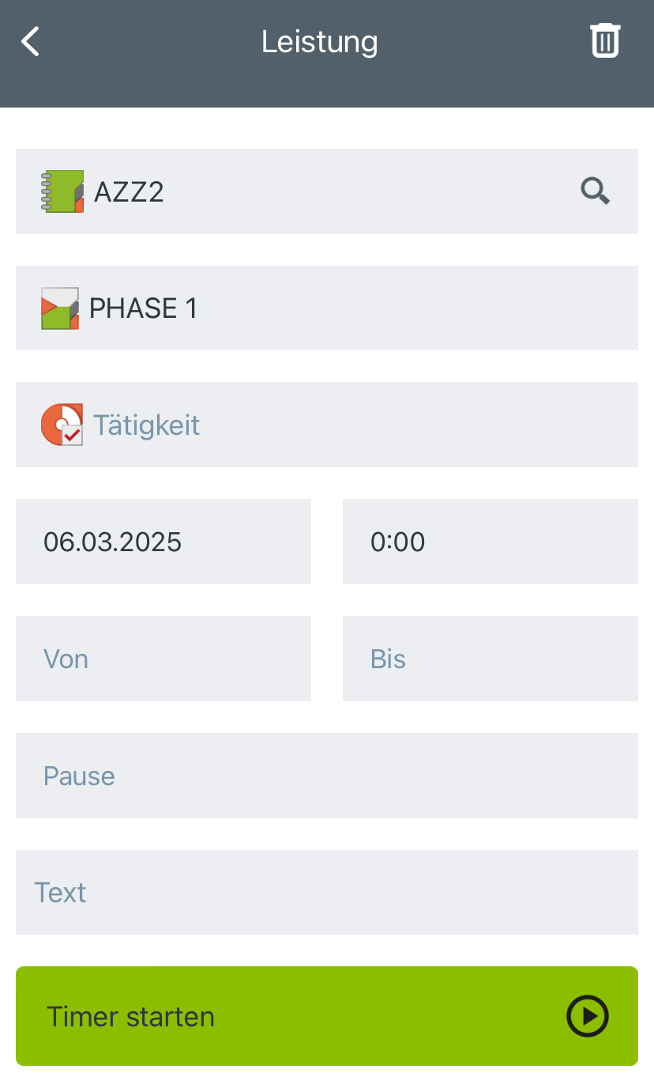Screen dimensions: 654x1092
Task: Click the PHASE 1 phase icon
Action: (60, 308)
